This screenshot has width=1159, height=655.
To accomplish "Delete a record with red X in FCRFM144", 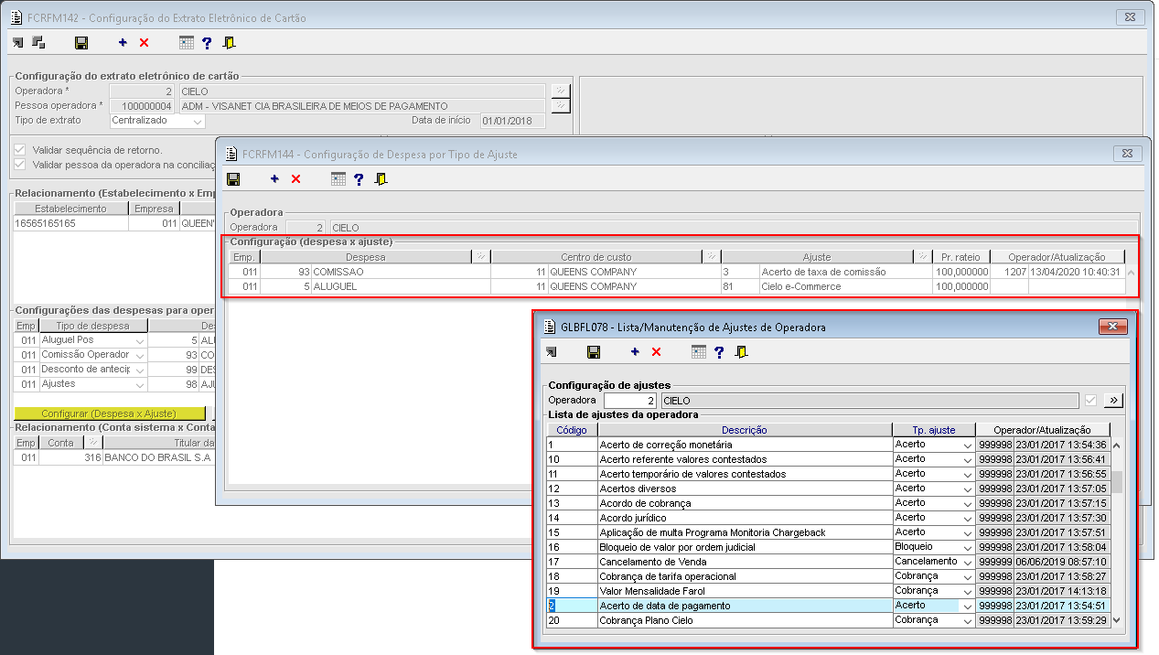I will coord(295,179).
